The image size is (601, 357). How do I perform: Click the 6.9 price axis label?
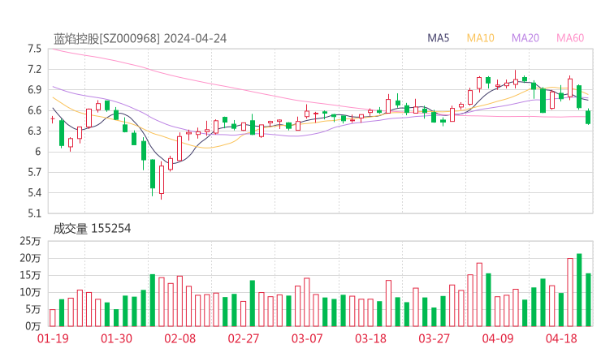click(x=34, y=90)
